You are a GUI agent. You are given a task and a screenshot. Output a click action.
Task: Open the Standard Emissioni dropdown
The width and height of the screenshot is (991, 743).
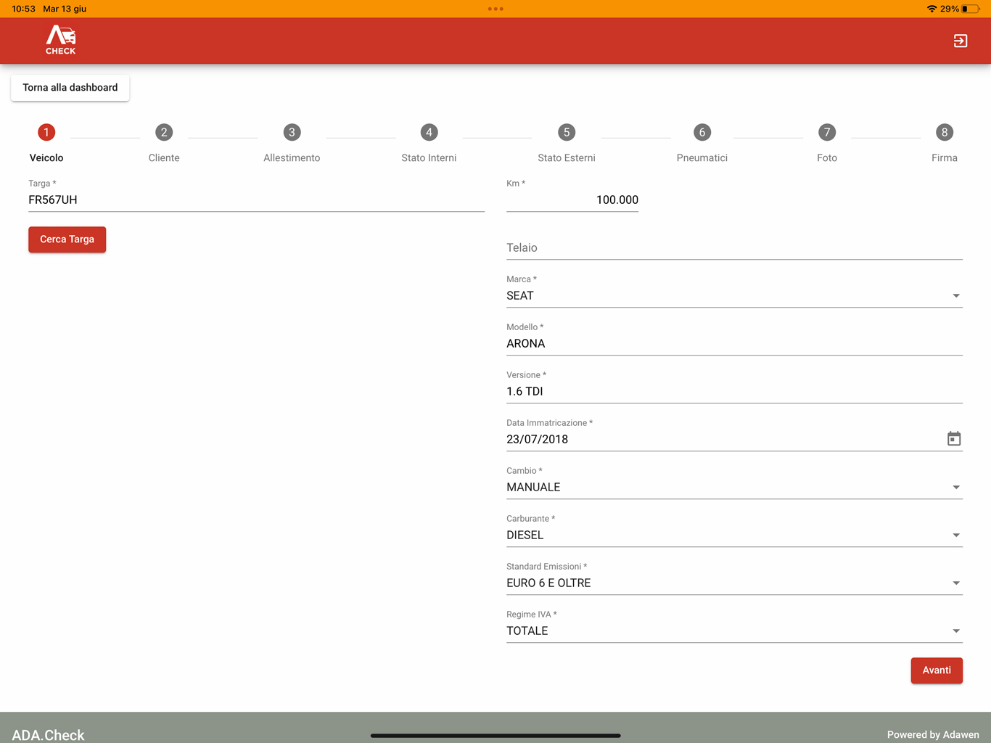click(x=733, y=583)
